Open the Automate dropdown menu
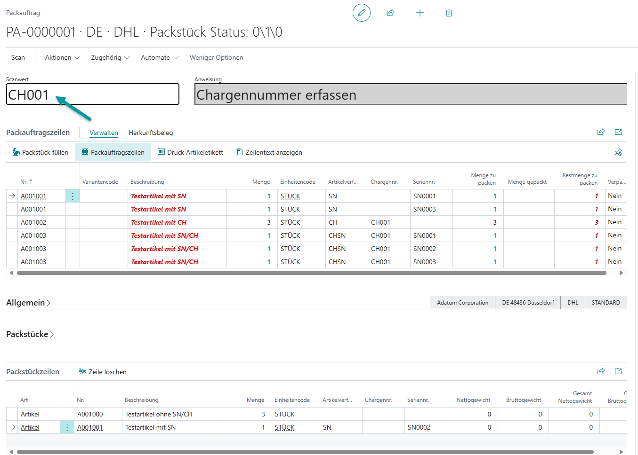The image size is (638, 455). pyautogui.click(x=159, y=57)
